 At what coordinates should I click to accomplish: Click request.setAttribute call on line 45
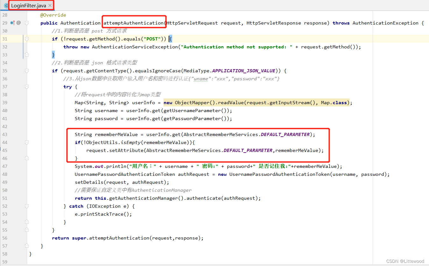[115, 150]
